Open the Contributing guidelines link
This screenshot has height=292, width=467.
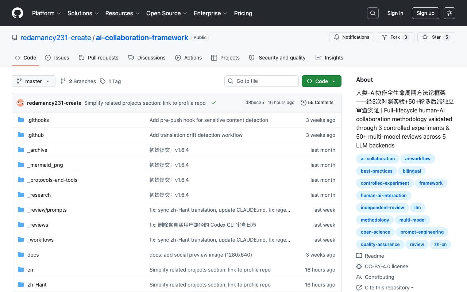pyautogui.click(x=375, y=277)
